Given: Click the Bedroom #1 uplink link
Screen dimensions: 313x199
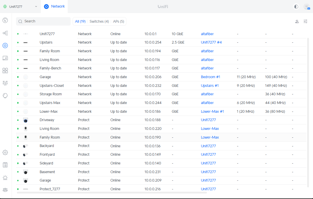Looking at the screenshot, I should click(x=210, y=77).
